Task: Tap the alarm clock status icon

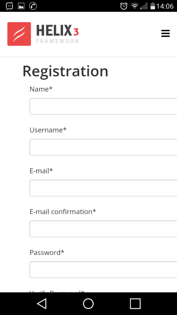Action: pos(124,6)
